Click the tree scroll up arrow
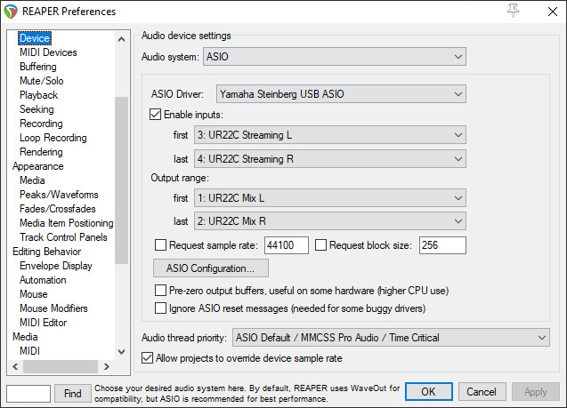This screenshot has width=567, height=408. 121,39
